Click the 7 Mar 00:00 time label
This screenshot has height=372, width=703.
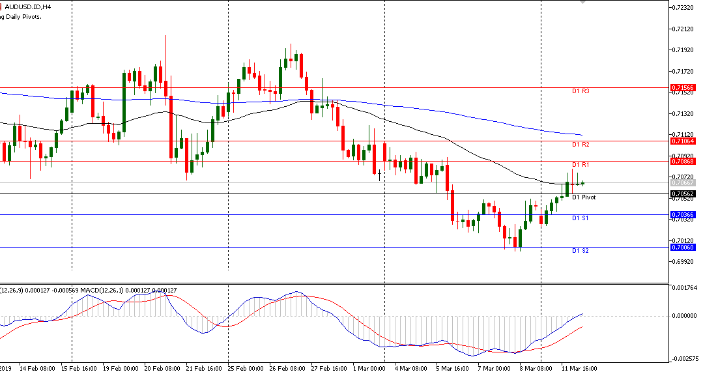[x=494, y=369]
